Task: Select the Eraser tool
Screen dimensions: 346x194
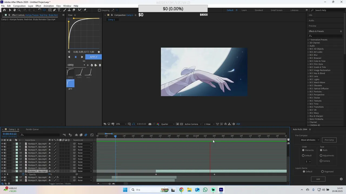Action: 74,10
